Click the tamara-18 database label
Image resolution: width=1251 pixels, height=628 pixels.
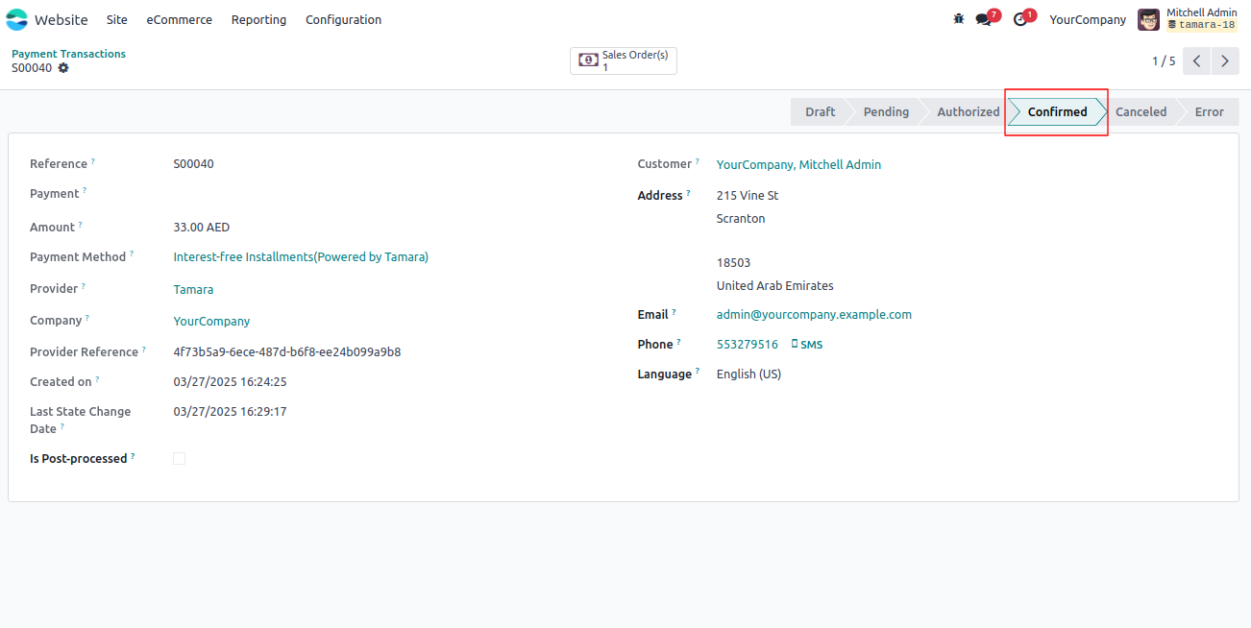point(1201,25)
